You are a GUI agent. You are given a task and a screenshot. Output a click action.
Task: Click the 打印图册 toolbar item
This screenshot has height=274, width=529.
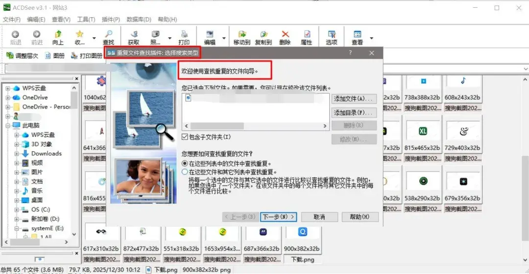click(86, 56)
